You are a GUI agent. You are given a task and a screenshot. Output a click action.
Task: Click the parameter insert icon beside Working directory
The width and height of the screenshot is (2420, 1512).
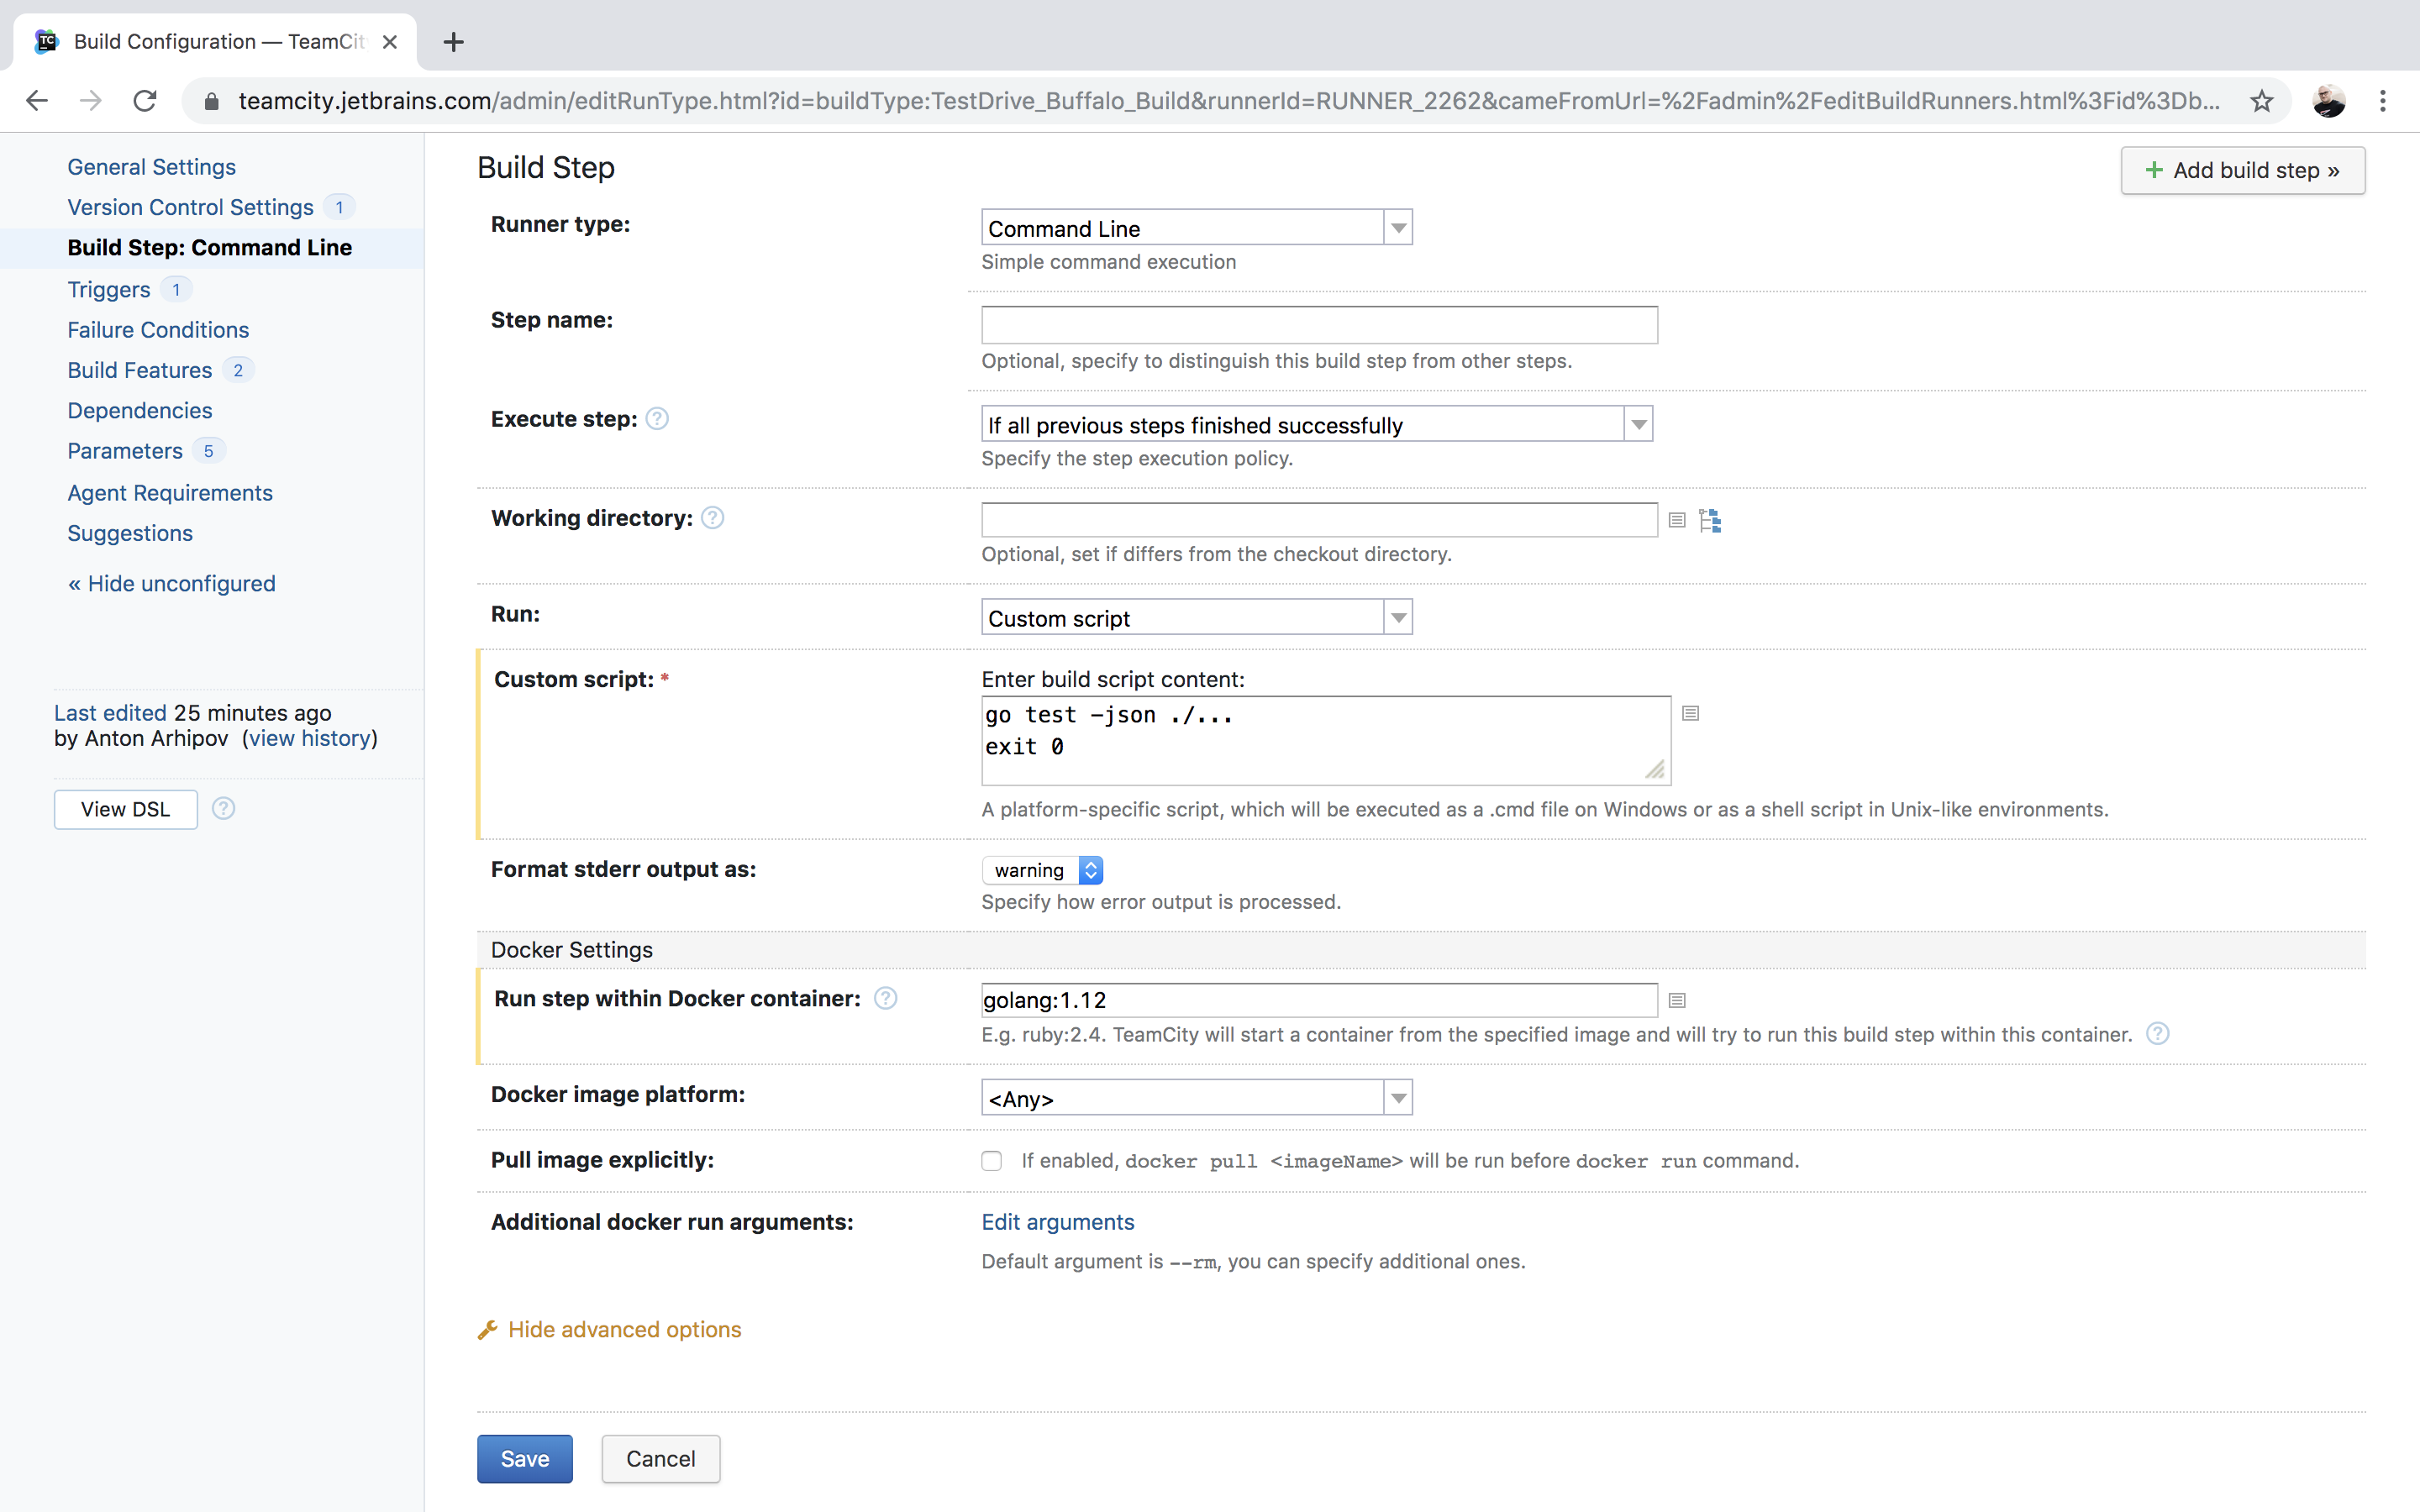[x=1678, y=519]
